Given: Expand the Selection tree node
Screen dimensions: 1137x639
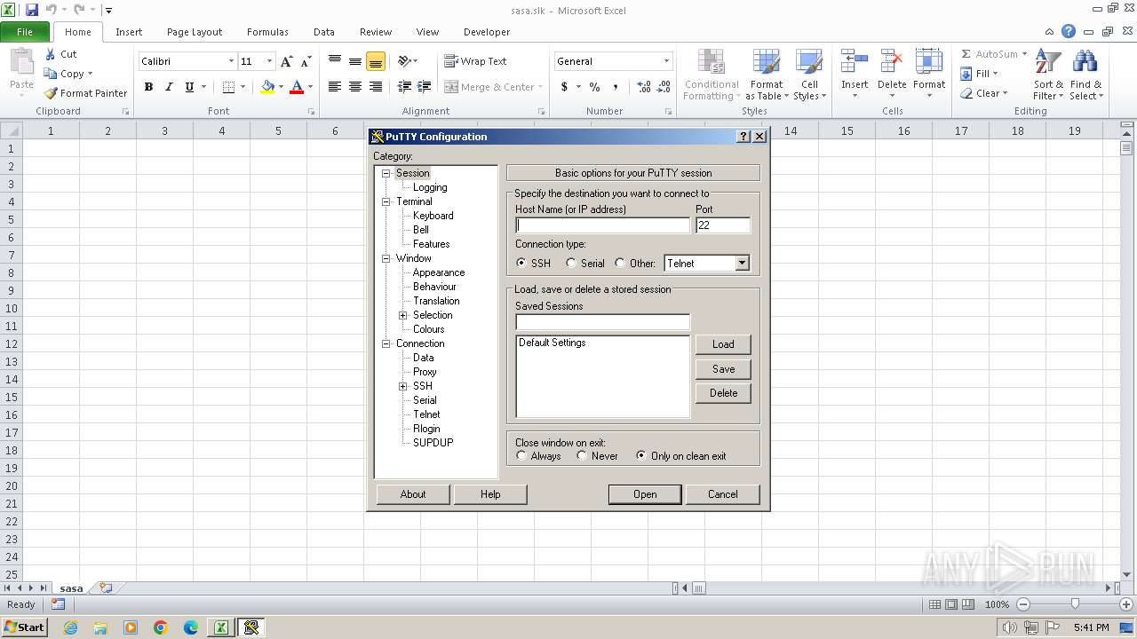Looking at the screenshot, I should coord(403,315).
